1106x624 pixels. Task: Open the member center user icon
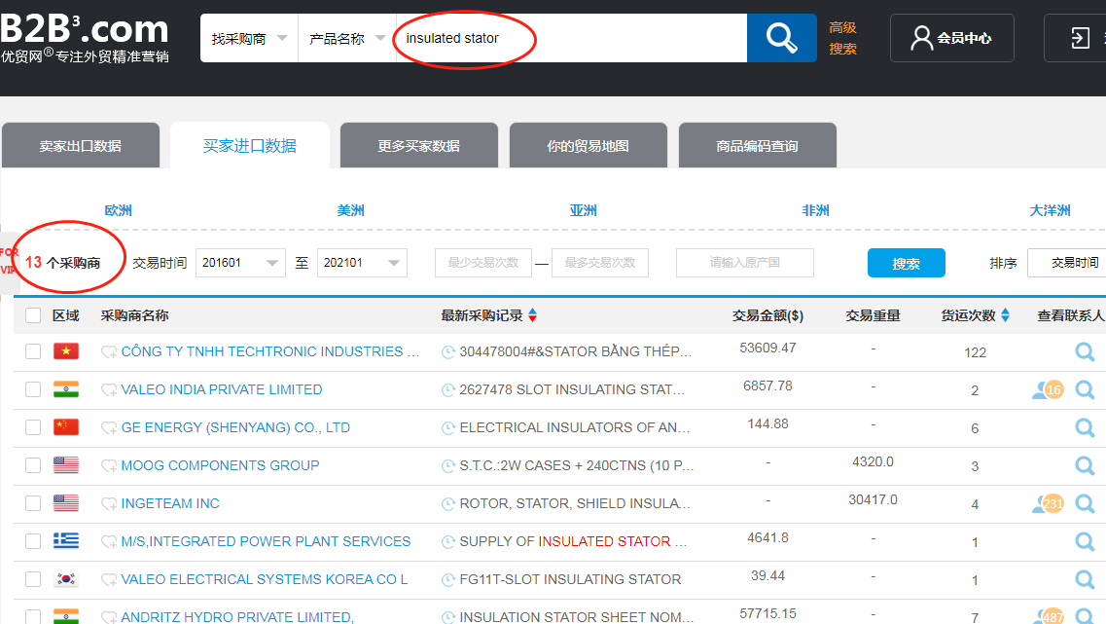coord(921,38)
